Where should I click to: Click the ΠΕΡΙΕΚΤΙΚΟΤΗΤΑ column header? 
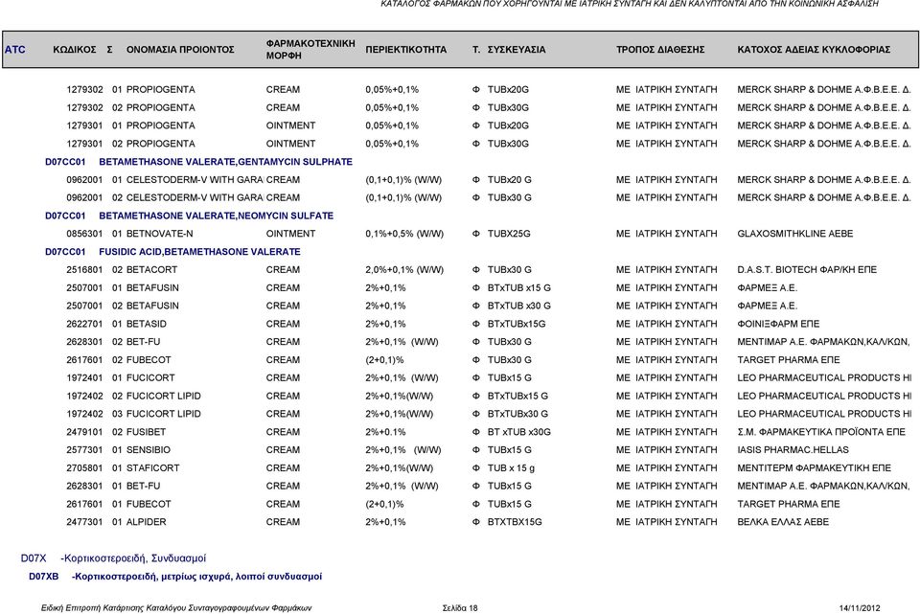[x=406, y=49]
